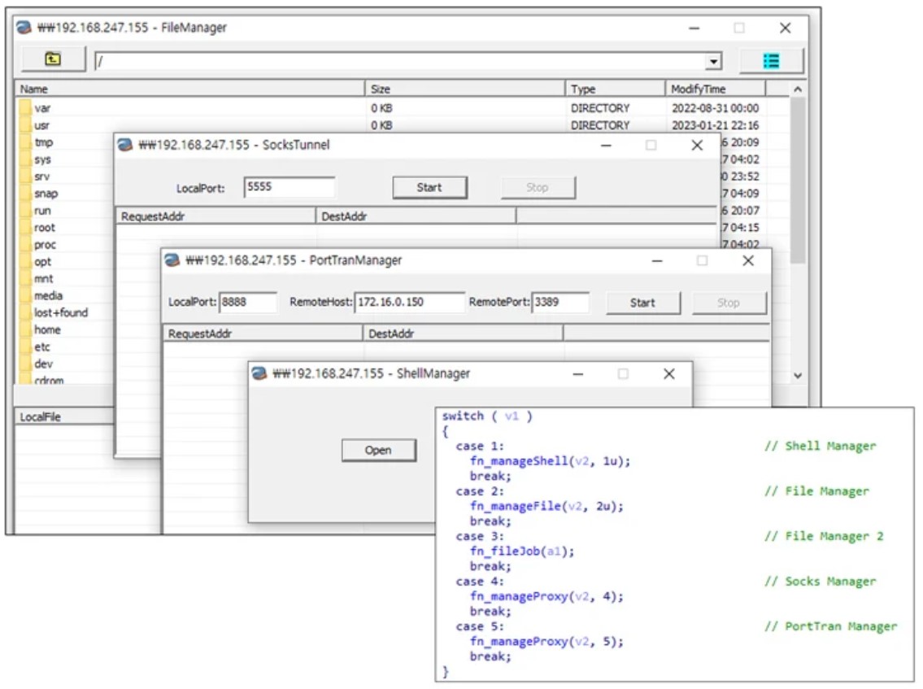The image size is (923, 689).
Task: Go up one folder in FileManager
Action: tap(53, 59)
